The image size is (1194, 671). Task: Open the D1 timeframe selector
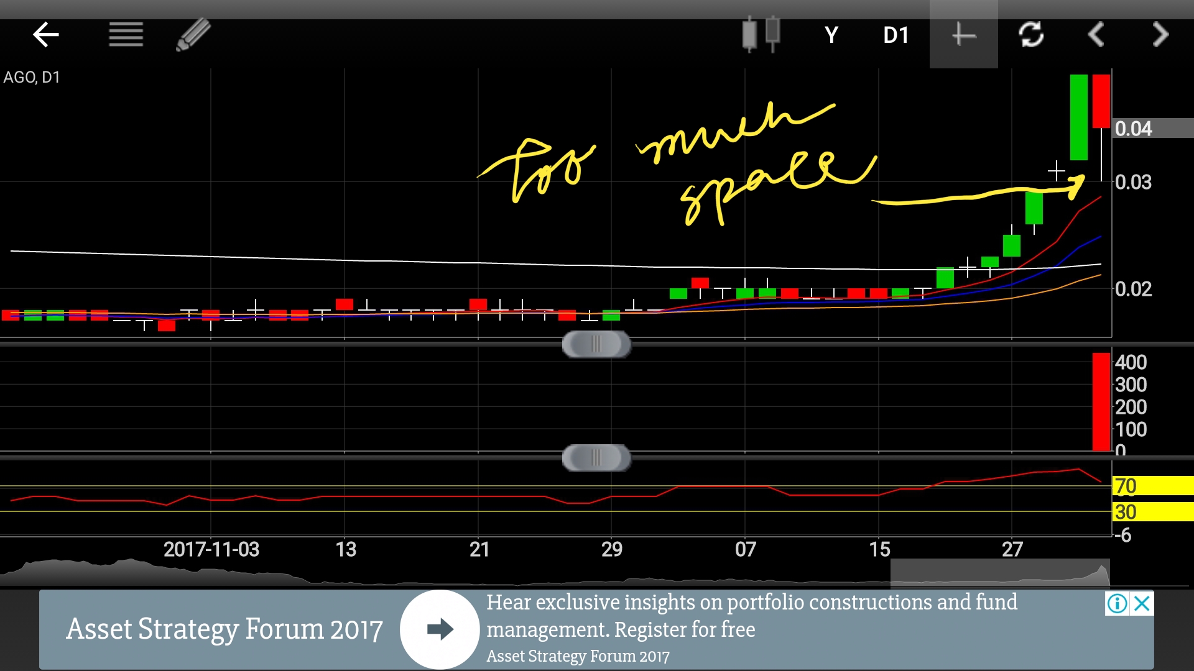coord(896,35)
